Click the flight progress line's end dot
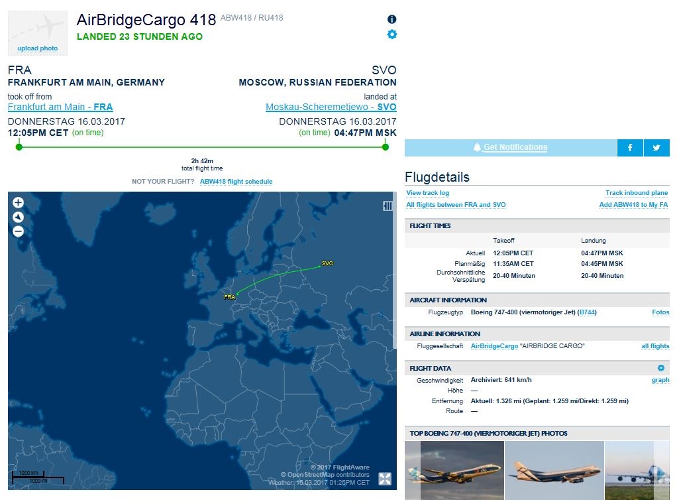This screenshot has width=677, height=500. tap(385, 147)
